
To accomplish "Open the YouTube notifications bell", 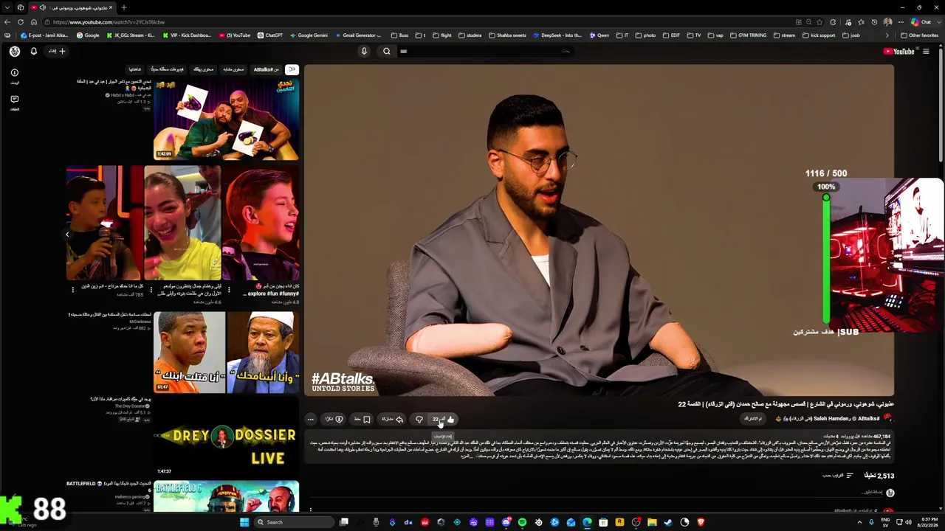I will pos(33,51).
